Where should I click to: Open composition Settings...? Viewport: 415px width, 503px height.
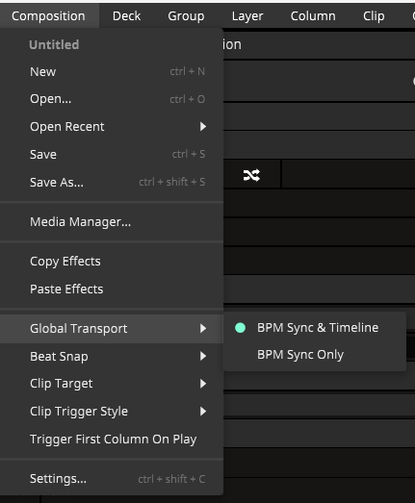coord(112,479)
